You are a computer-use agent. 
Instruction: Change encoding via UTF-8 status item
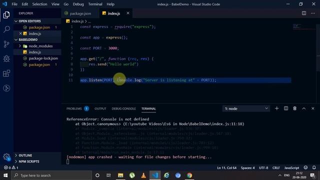(263, 168)
